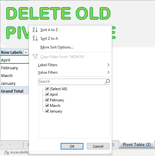Screen dimensions: 155x156
Task: Confirm the filter with OK
Action: point(72,146)
